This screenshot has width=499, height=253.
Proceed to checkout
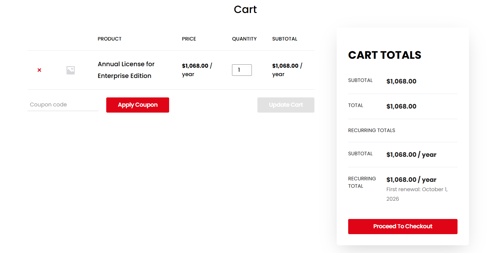click(402, 226)
